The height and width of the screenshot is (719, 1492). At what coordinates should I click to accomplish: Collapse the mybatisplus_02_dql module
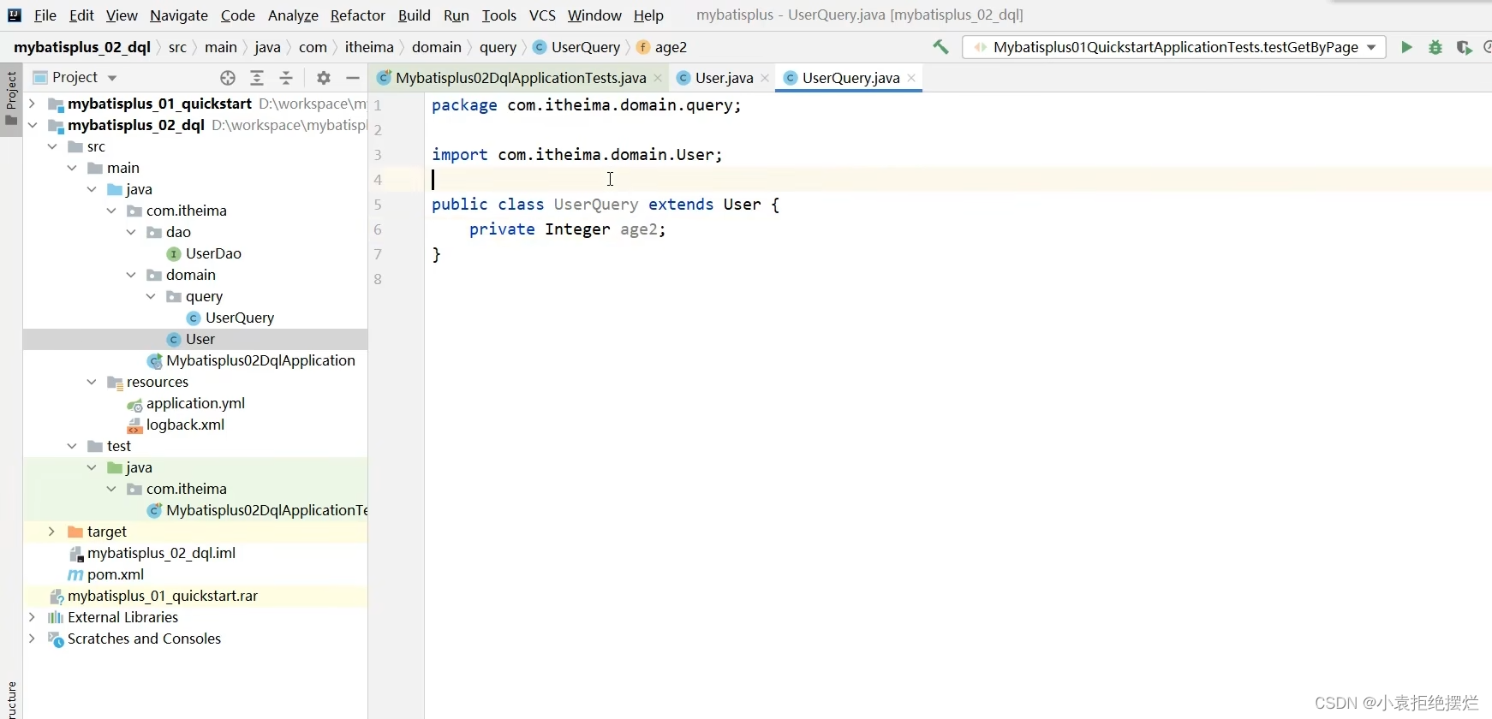(x=33, y=125)
